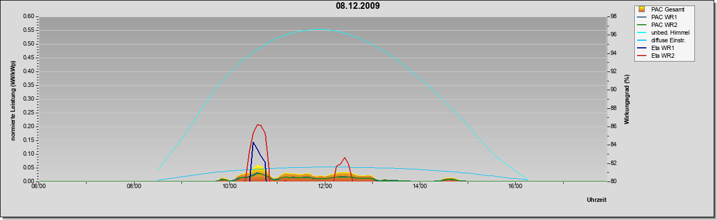Click the 16:00 time axis label
This screenshot has width=717, height=220.
[515, 187]
